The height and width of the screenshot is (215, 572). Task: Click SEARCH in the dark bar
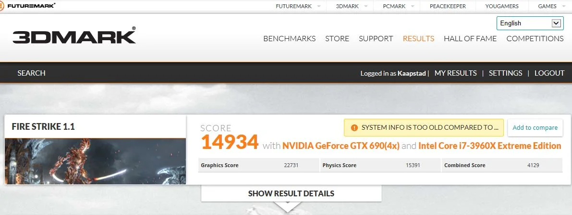click(31, 73)
